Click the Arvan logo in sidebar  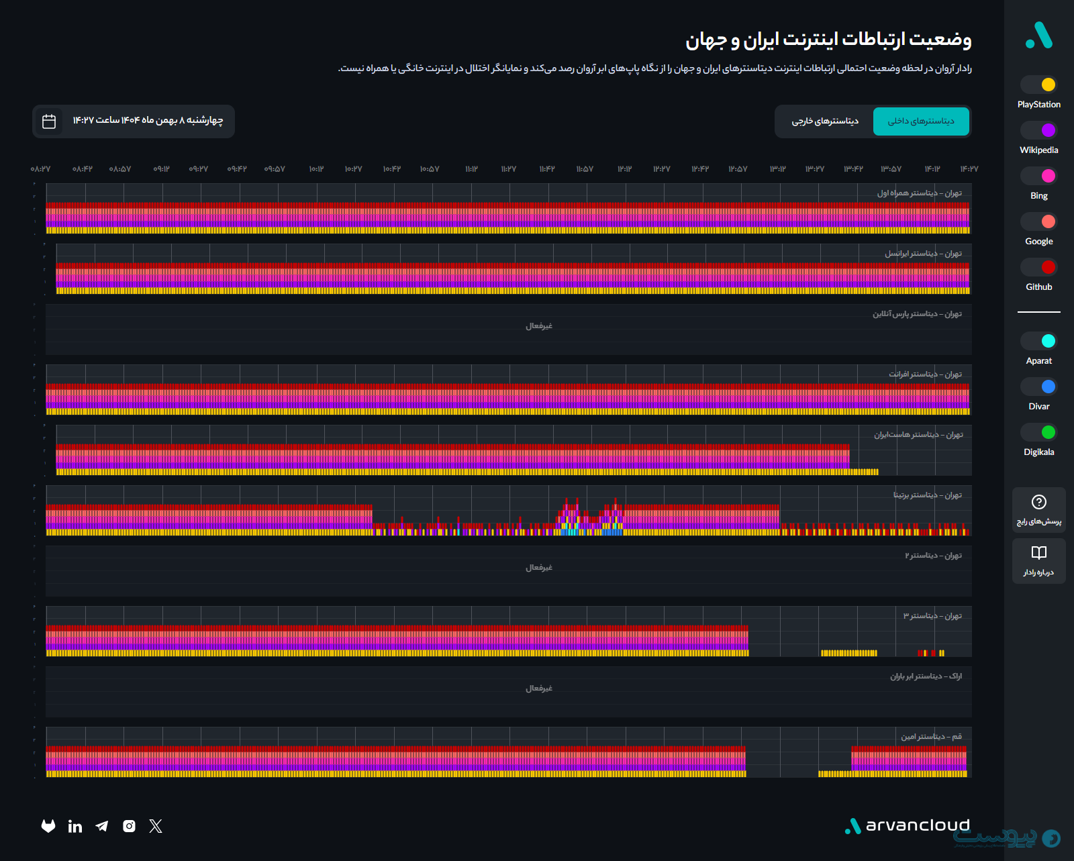point(1038,35)
